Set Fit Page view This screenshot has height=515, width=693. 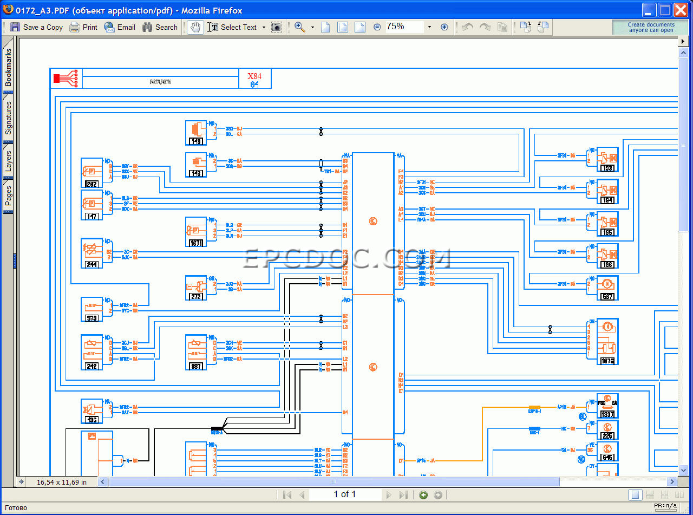(343, 27)
